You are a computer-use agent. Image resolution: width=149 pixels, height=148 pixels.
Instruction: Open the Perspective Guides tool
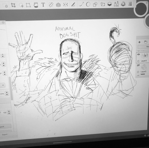pos(58,5)
